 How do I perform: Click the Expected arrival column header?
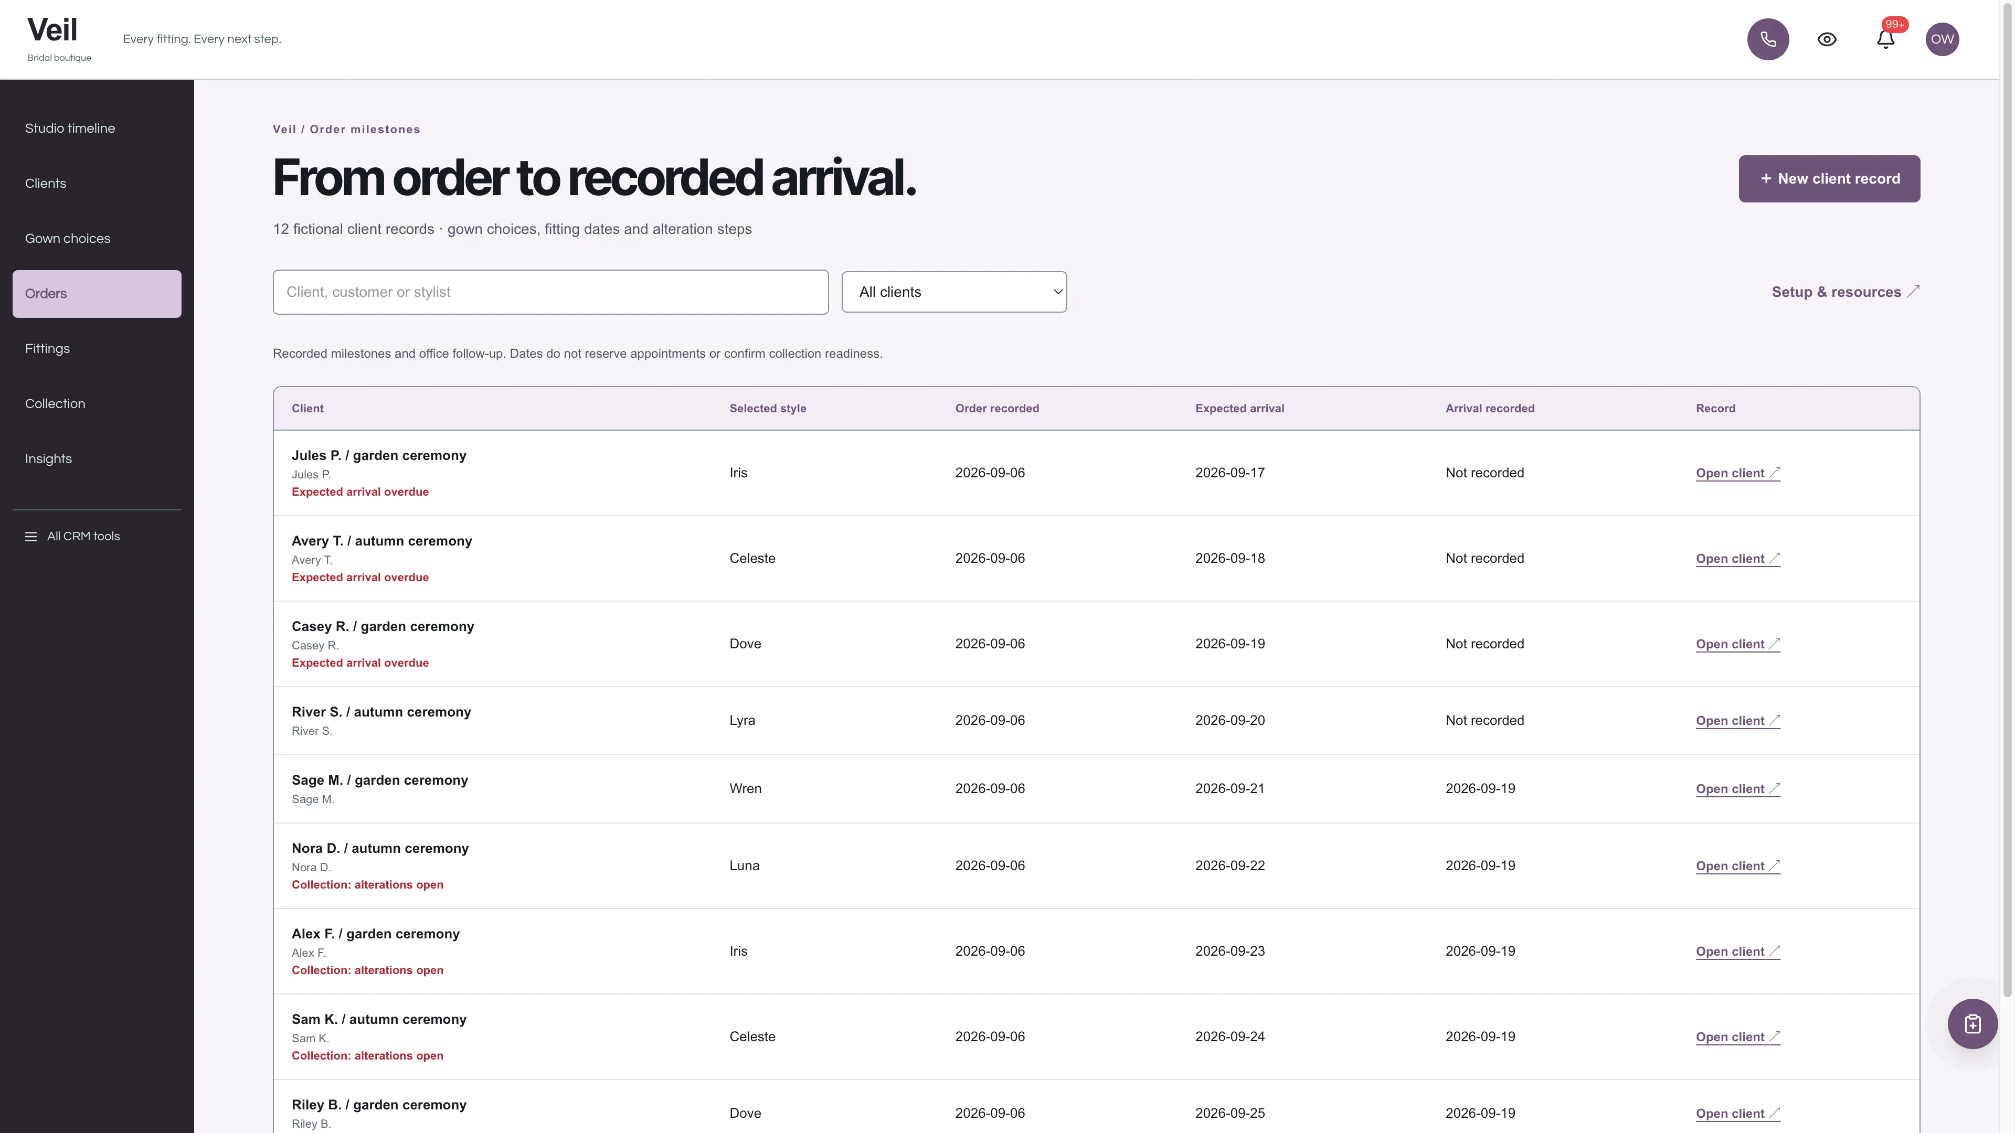(1239, 408)
